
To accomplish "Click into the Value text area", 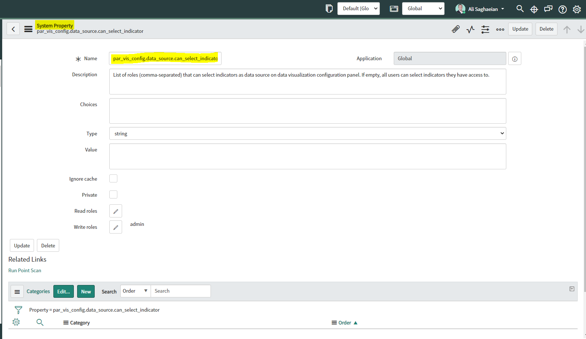I will click(x=307, y=156).
